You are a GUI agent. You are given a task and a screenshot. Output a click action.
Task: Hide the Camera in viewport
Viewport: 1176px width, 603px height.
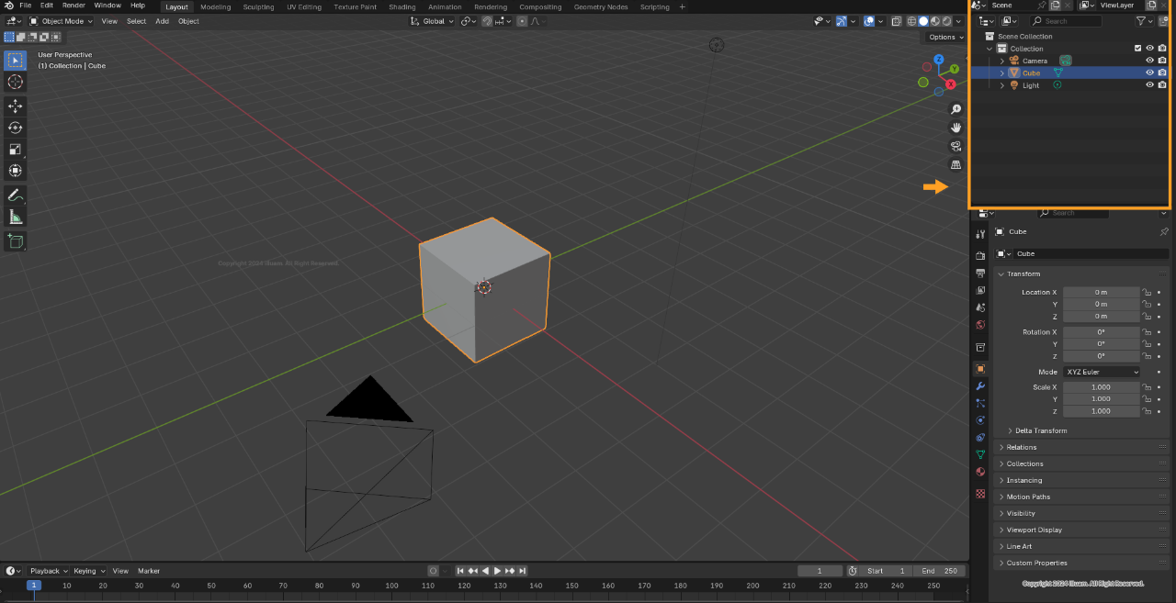pyautogui.click(x=1149, y=61)
